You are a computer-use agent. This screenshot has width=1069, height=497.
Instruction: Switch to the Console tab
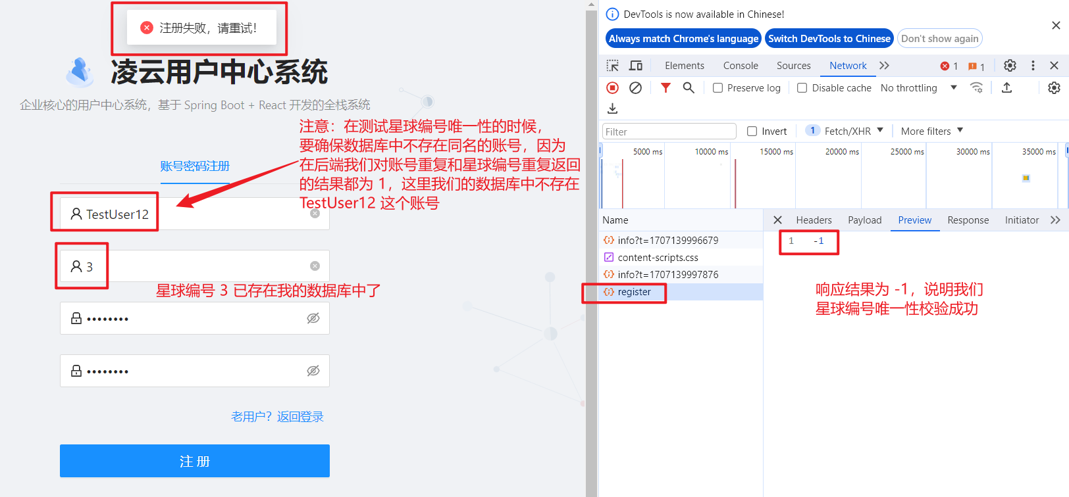[741, 66]
